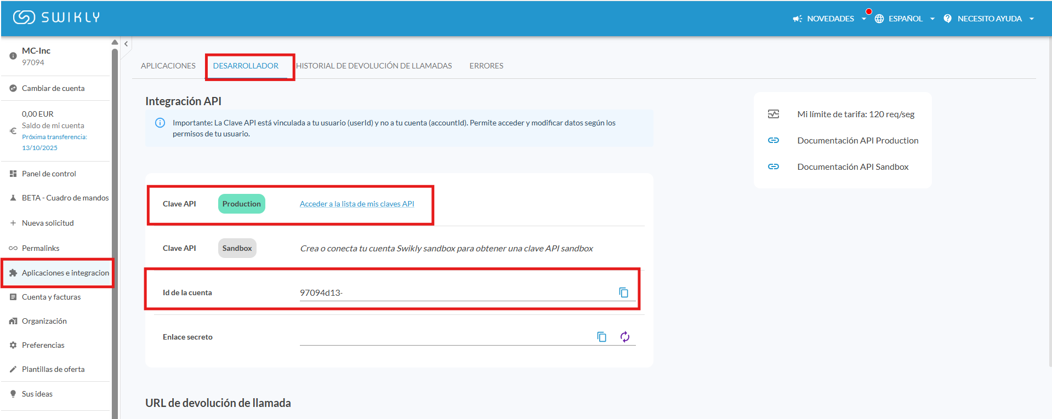This screenshot has width=1052, height=419.
Task: Click the Aplicaciones e integracion puzzle icon
Action: 13,273
